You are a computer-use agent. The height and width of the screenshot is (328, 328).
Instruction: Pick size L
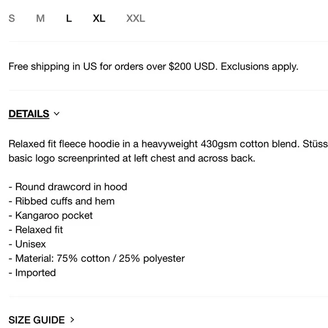[x=69, y=19]
